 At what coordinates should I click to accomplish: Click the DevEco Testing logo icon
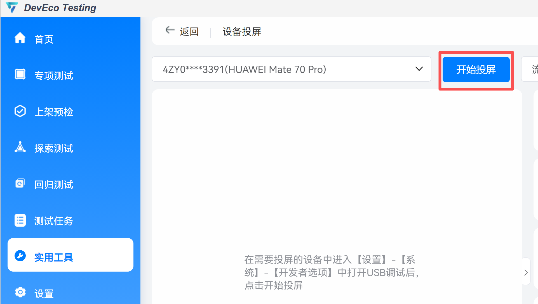(x=12, y=8)
